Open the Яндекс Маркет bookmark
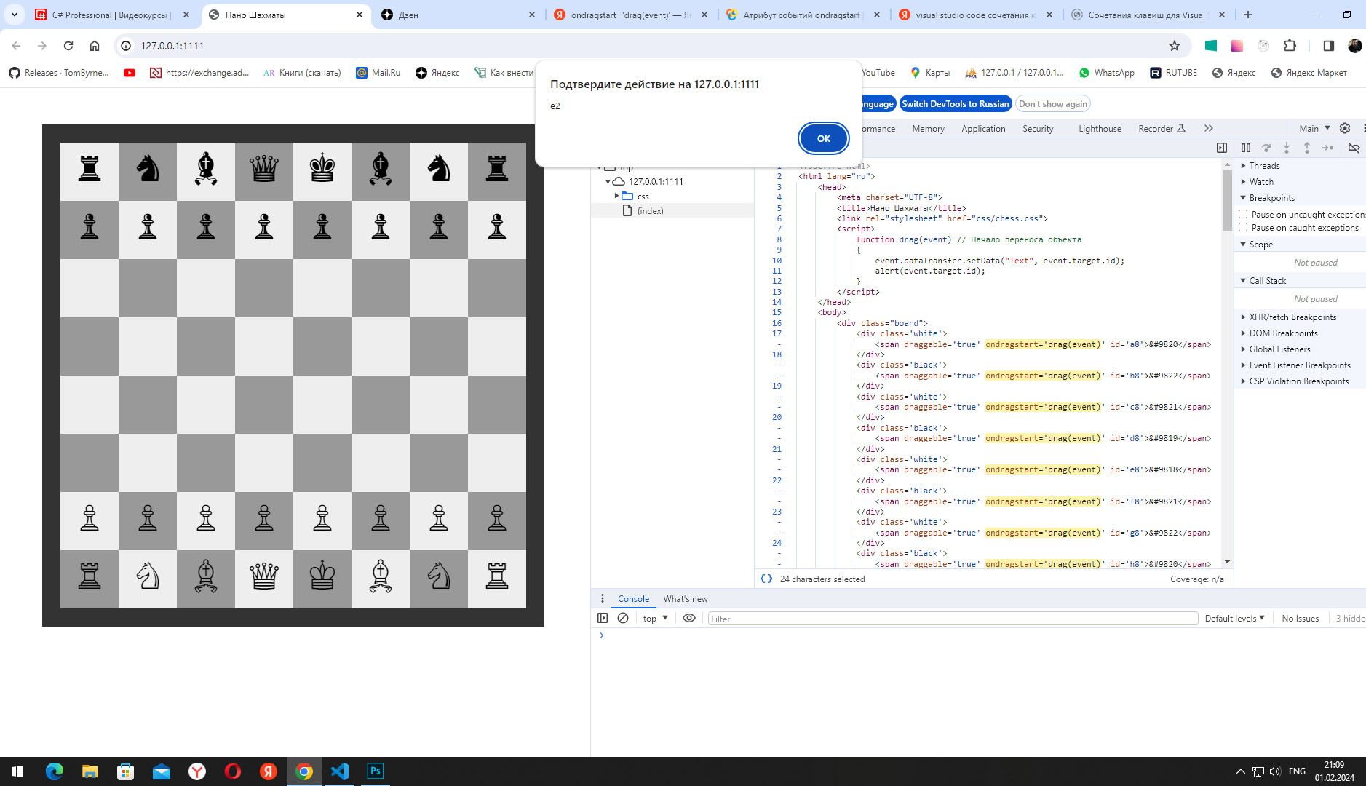 1309,73
